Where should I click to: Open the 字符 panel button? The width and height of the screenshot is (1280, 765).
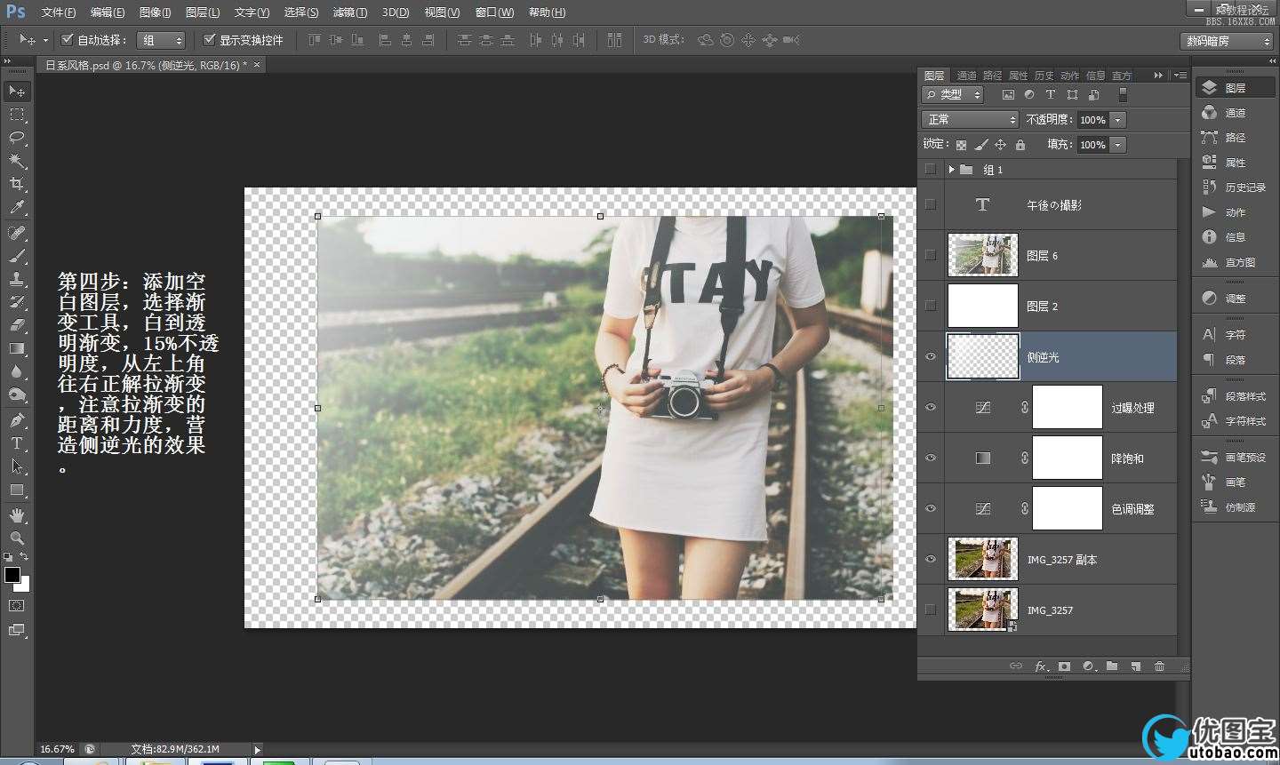point(1235,335)
